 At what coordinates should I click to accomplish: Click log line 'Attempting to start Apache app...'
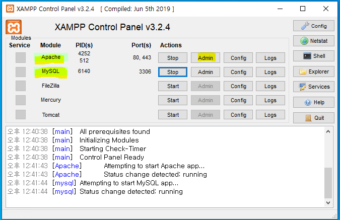tap(154, 166)
